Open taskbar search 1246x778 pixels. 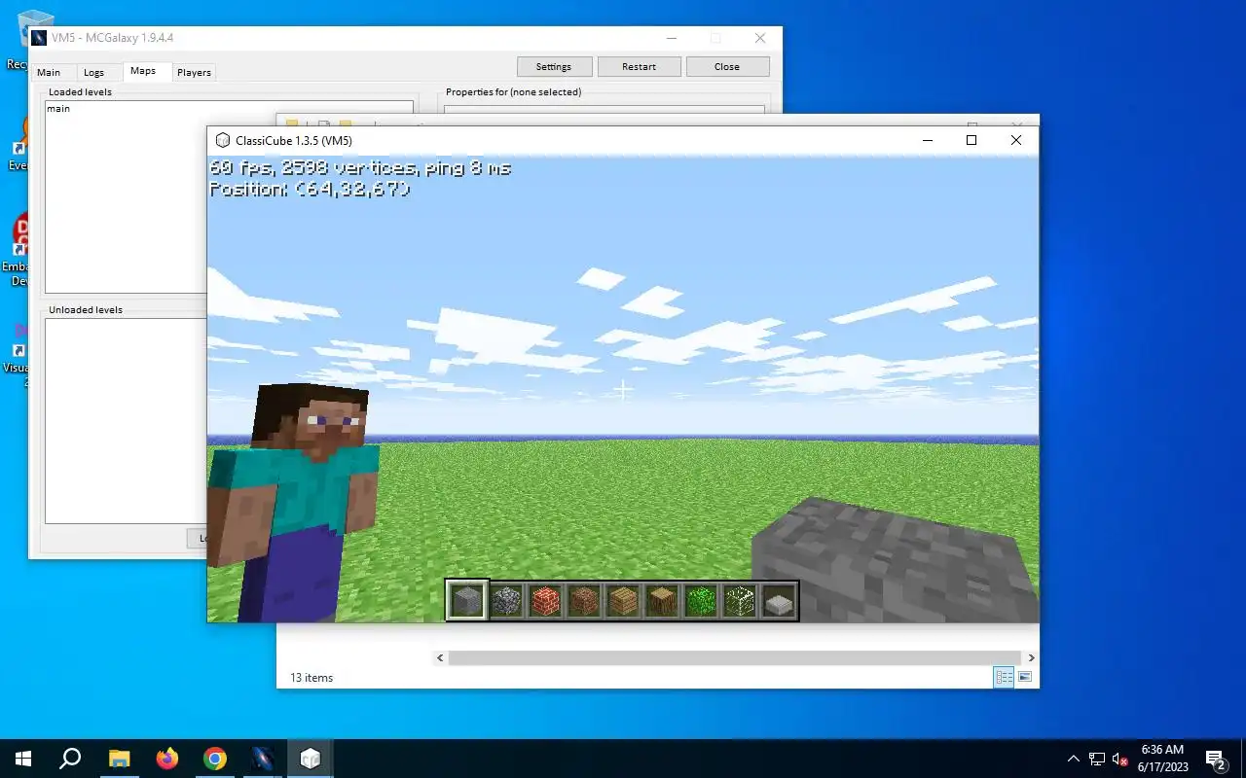[70, 759]
